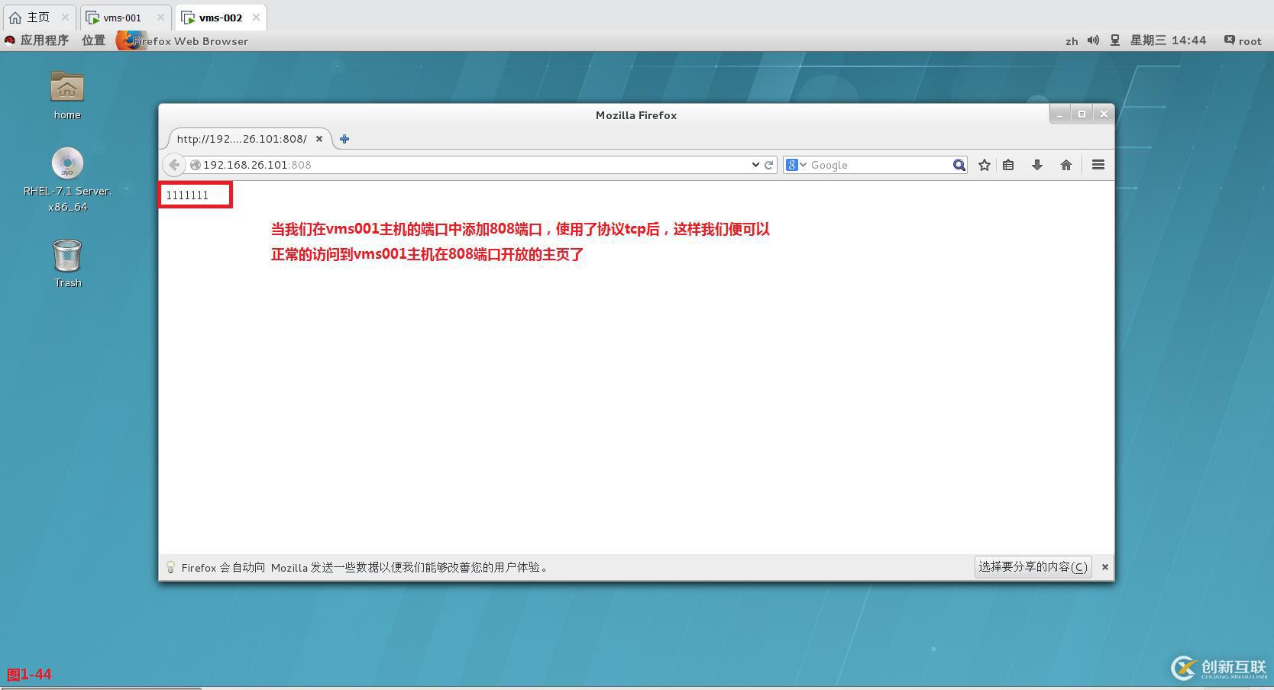Click the 选择要分享的内容 button
Image resolution: width=1274 pixels, height=690 pixels.
pos(1033,566)
